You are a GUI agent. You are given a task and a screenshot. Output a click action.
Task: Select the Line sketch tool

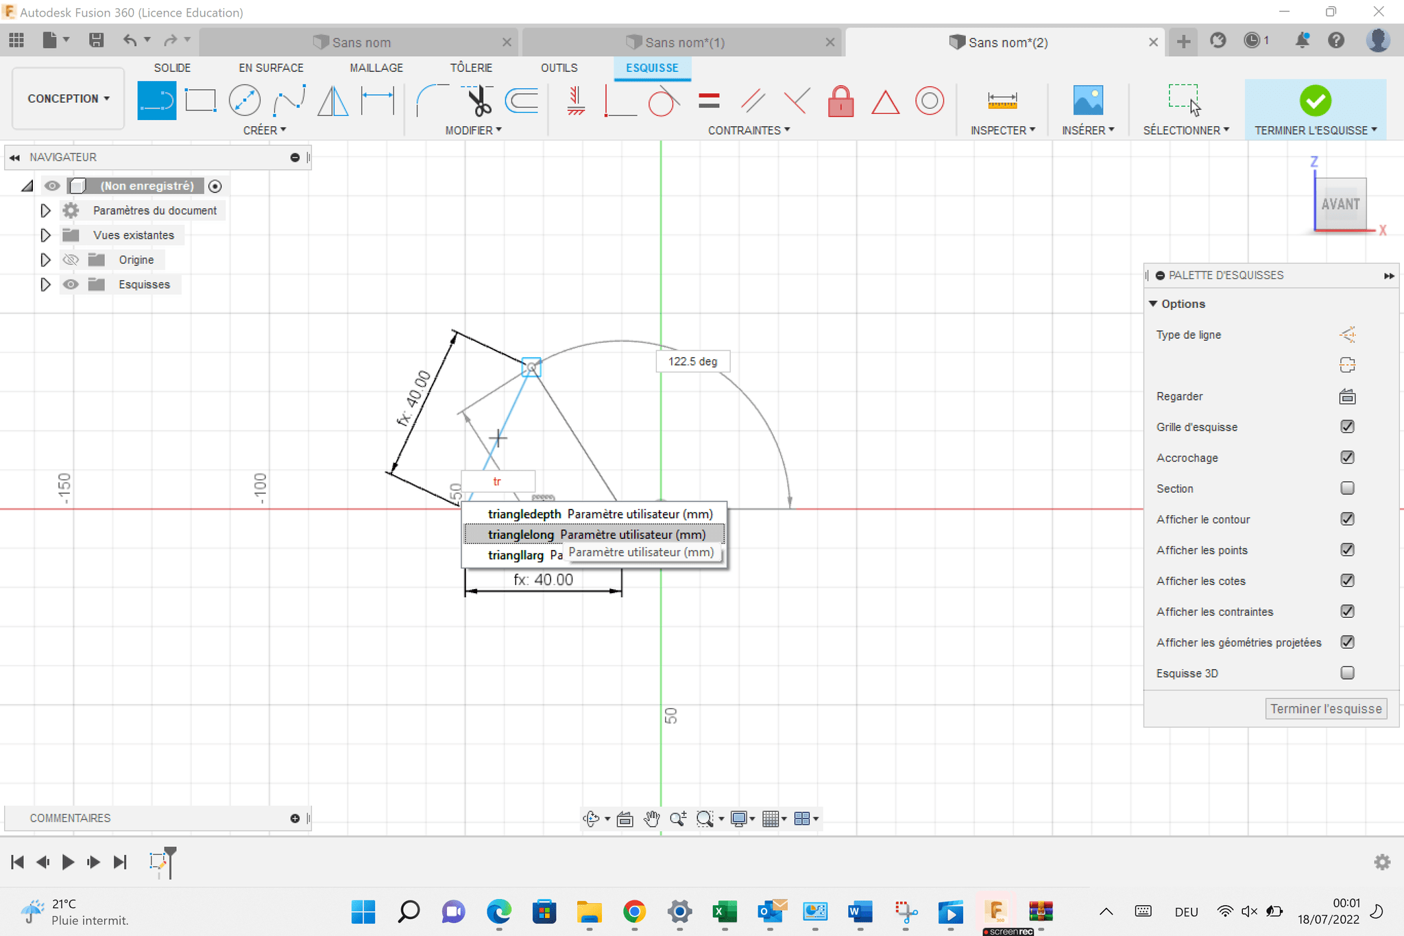click(156, 101)
